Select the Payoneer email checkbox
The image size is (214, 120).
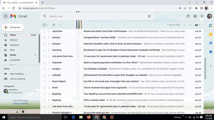[x=44, y=63]
